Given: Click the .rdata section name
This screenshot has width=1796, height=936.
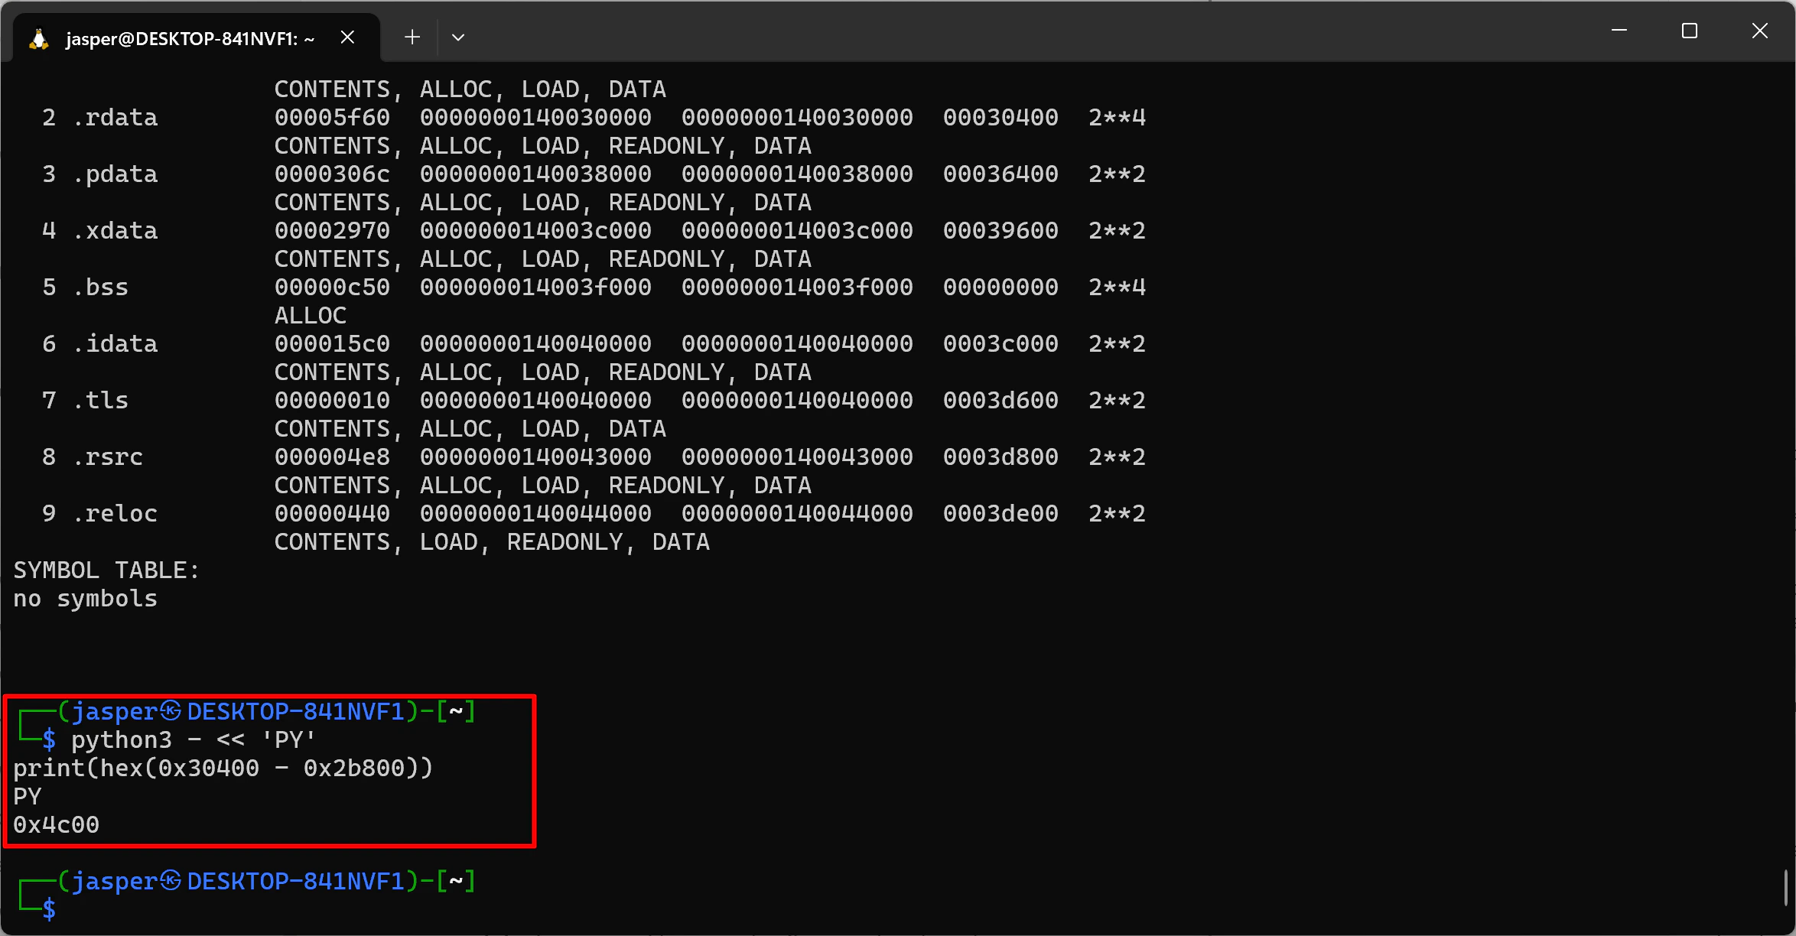Looking at the screenshot, I should pyautogui.click(x=116, y=118).
